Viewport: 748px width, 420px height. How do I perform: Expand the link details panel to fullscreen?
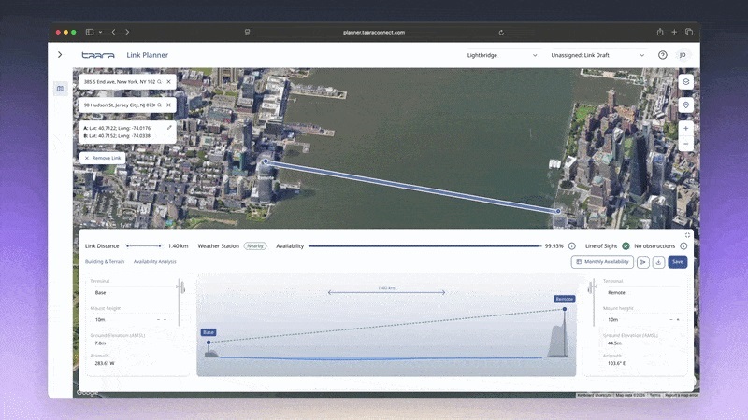687,235
